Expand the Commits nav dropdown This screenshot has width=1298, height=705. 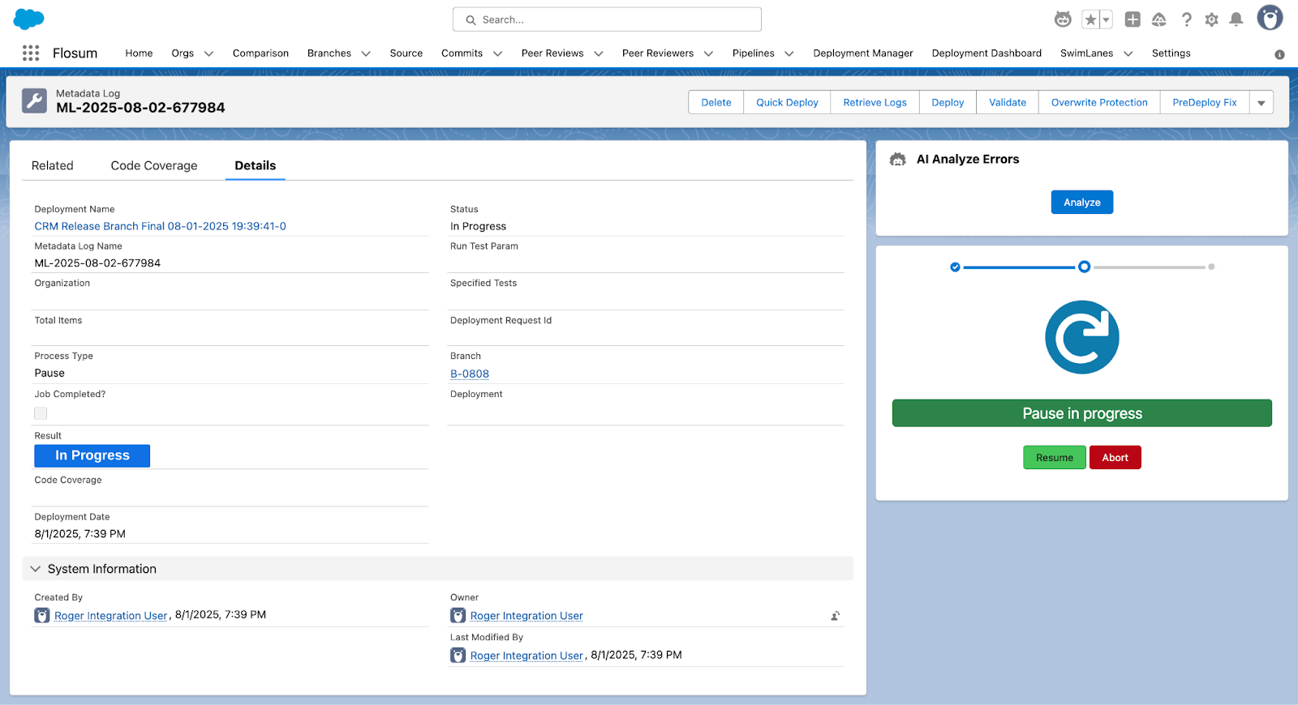tap(497, 53)
